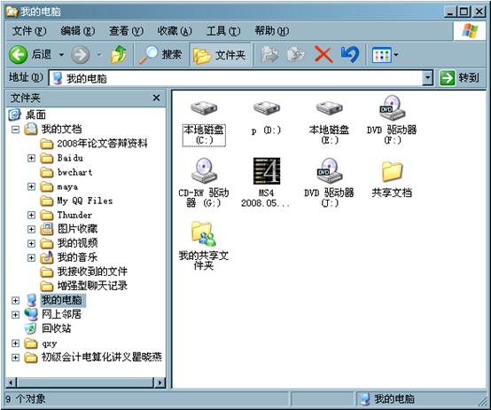Viewport: 491px width, 410px height.
Task: Open the Views dropdown button
Action: [385, 55]
